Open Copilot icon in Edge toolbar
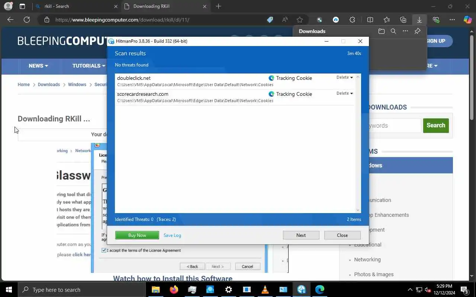476x297 pixels. (467, 20)
